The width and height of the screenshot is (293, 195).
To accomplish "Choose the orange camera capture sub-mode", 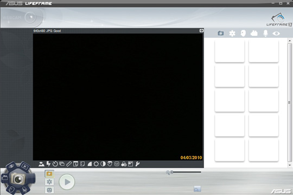I will click(x=49, y=174).
